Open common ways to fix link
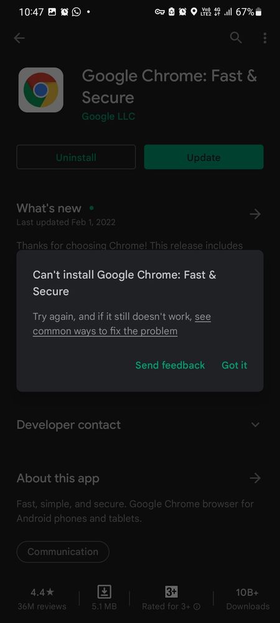 [122, 324]
